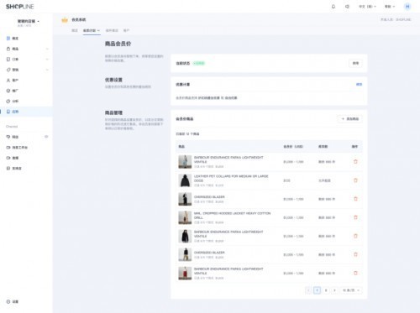Preview store with eye icon beside 网店
Image resolution: width=420 pixels, height=313 pixels.
46,137
